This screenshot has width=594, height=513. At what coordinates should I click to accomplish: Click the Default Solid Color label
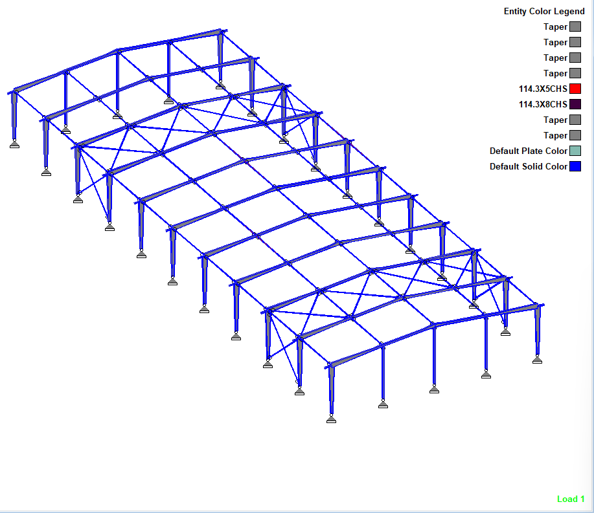pos(528,166)
